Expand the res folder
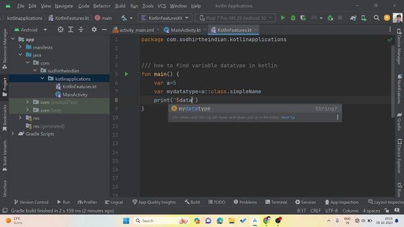 pyautogui.click(x=20, y=118)
